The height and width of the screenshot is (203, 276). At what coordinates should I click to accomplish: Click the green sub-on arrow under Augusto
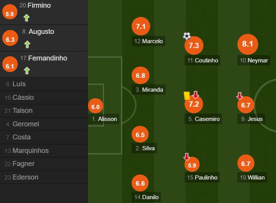[27, 44]
